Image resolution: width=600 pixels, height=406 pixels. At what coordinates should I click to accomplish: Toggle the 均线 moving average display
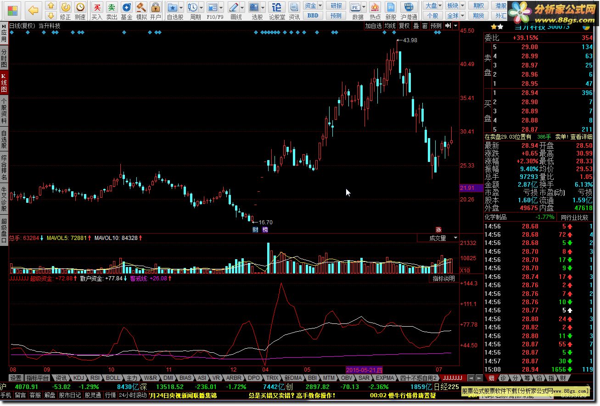pyautogui.click(x=390, y=26)
